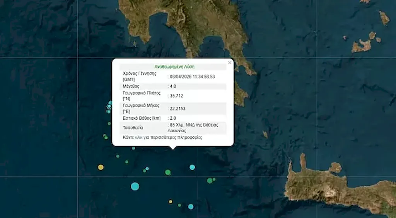Select the cyan marker right of the popup pointer
Viewport: 396px width, 218px height.
click(192, 167)
